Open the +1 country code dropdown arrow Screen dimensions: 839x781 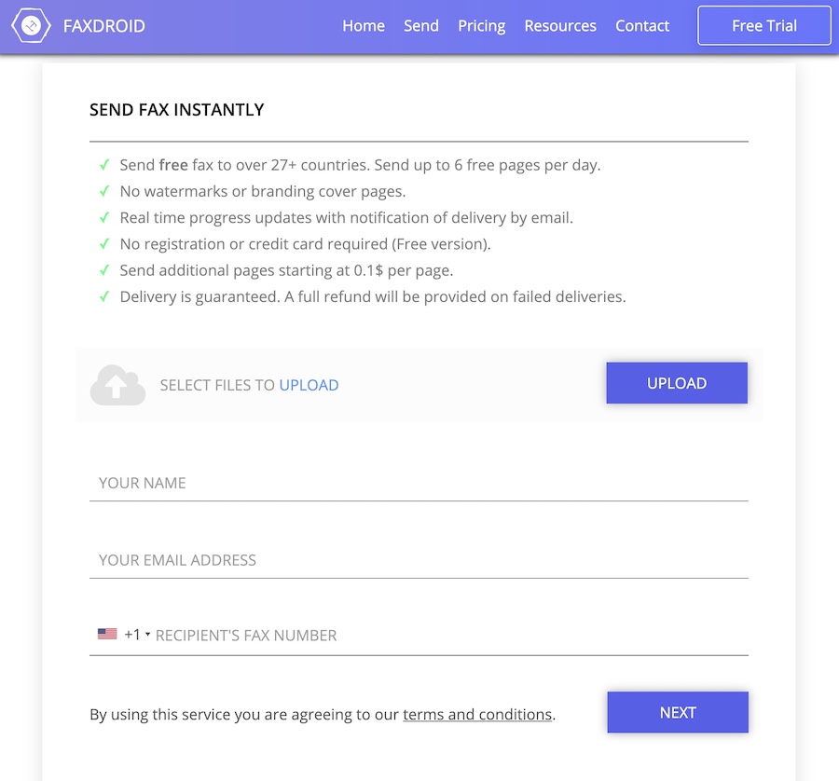point(147,636)
